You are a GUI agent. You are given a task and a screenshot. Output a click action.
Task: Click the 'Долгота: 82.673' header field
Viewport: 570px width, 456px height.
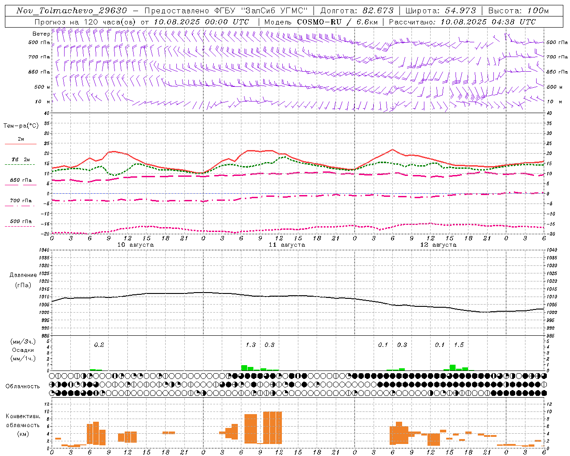click(357, 11)
